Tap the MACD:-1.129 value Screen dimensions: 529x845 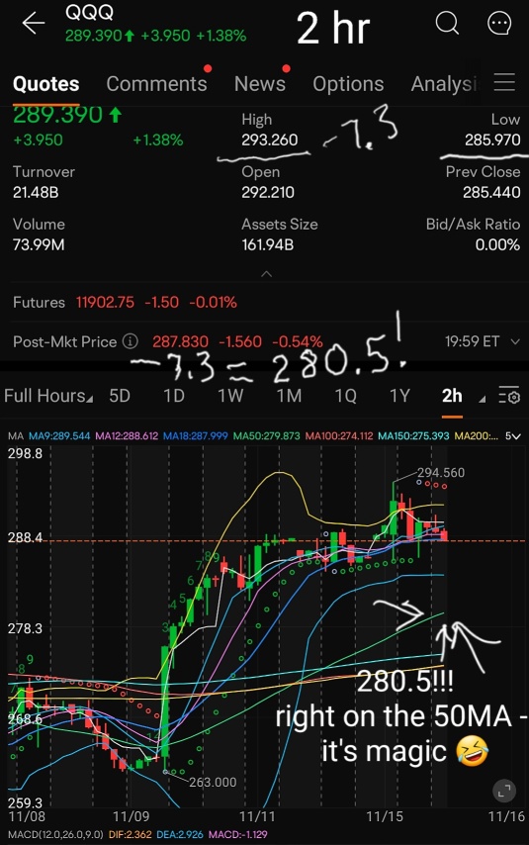(x=237, y=834)
